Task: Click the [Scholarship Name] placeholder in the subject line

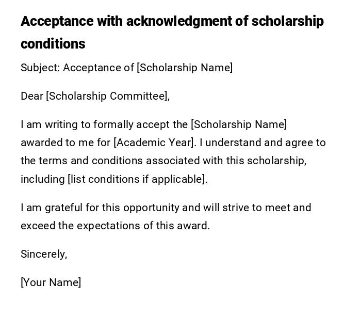Action: [185, 68]
